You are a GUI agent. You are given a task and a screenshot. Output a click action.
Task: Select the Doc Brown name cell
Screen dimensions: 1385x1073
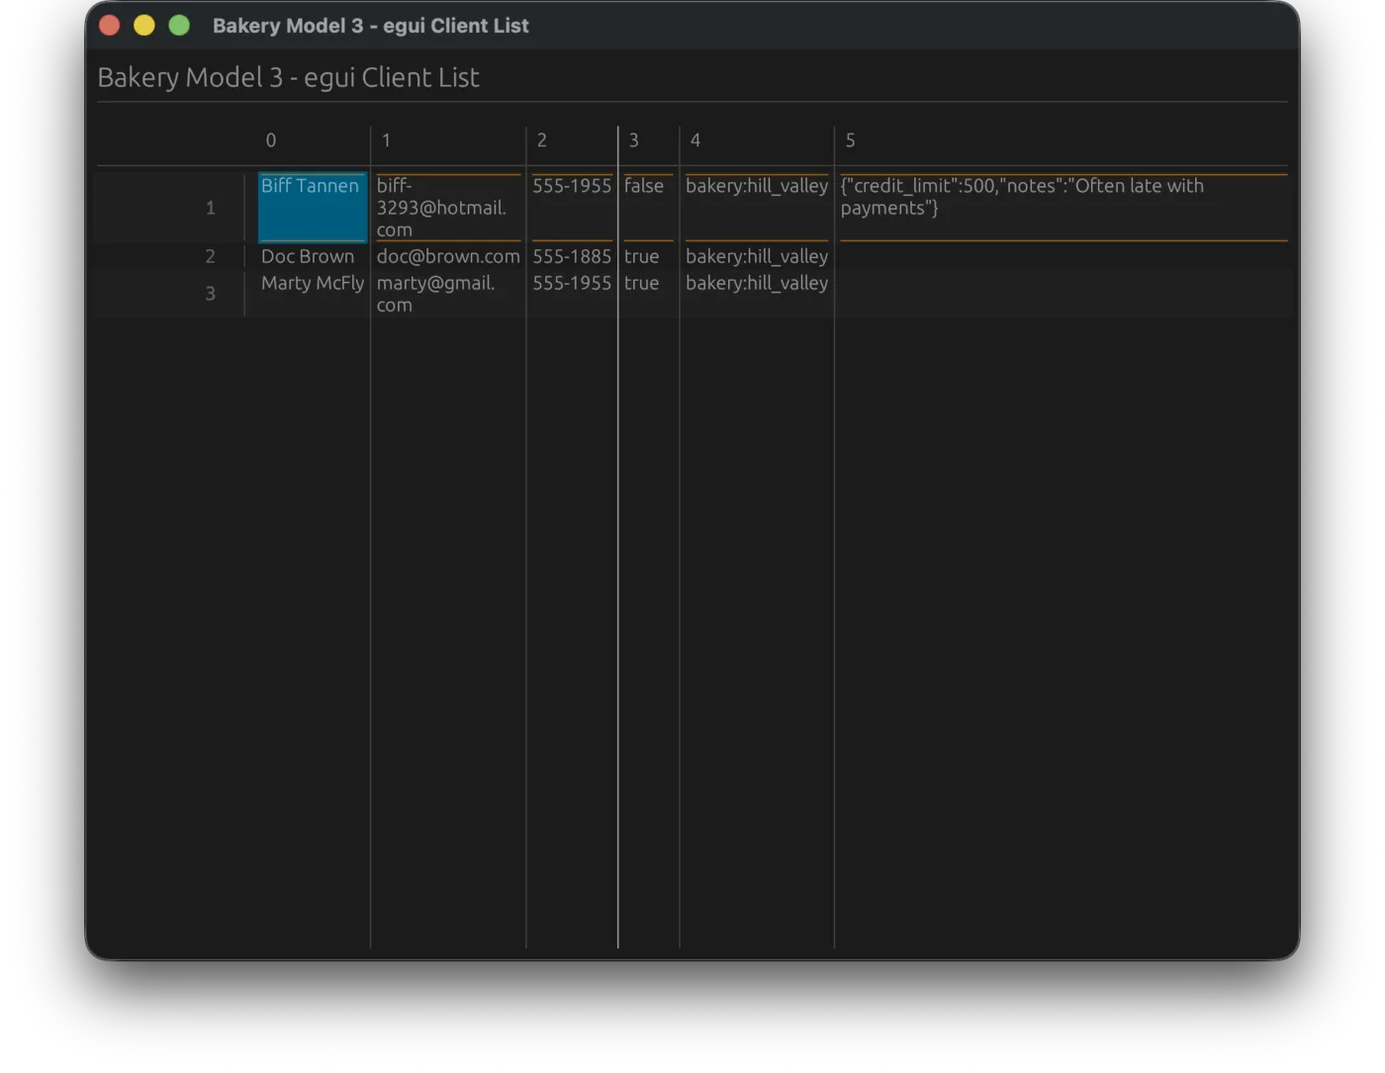[x=312, y=256]
